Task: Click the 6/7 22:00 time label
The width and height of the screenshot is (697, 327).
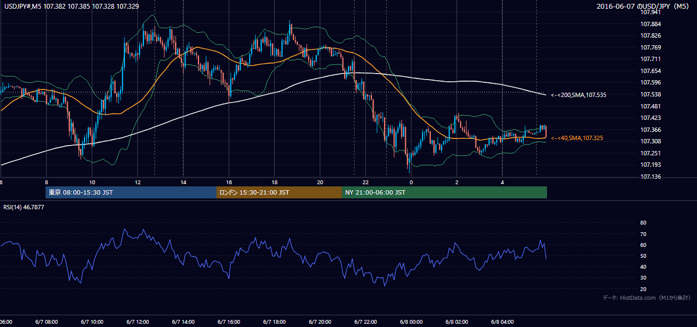Action: click(365, 322)
